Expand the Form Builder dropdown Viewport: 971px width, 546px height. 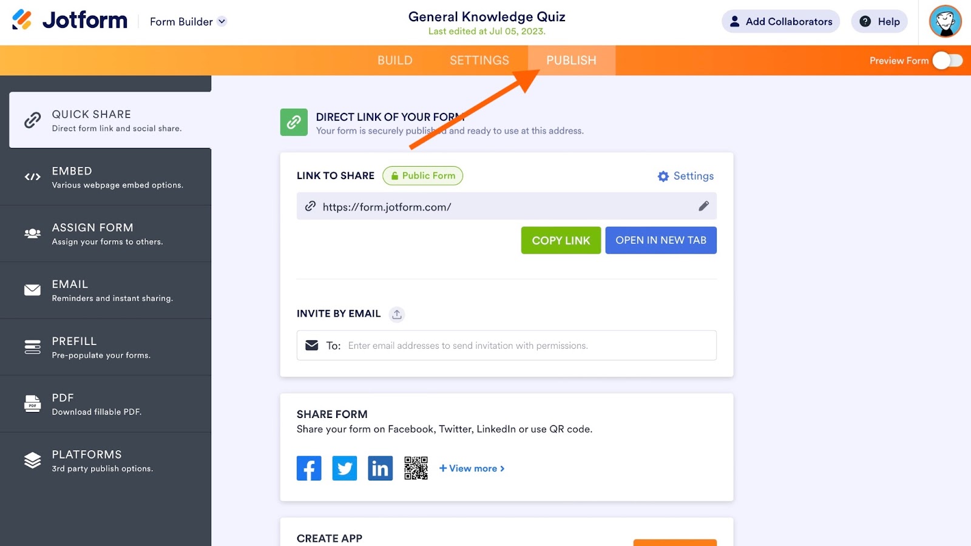[x=188, y=22]
